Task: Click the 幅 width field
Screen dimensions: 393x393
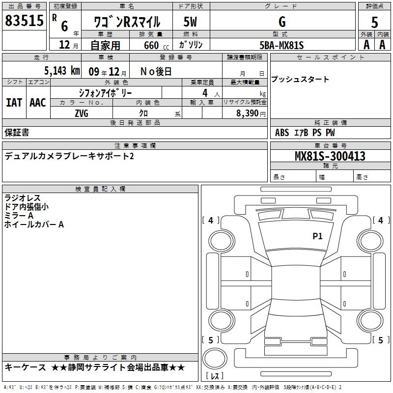Action: pos(335,177)
